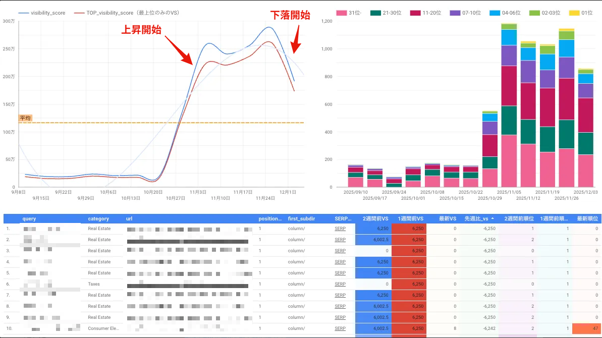Sort by the category column header
The width and height of the screenshot is (602, 338).
[x=98, y=219]
